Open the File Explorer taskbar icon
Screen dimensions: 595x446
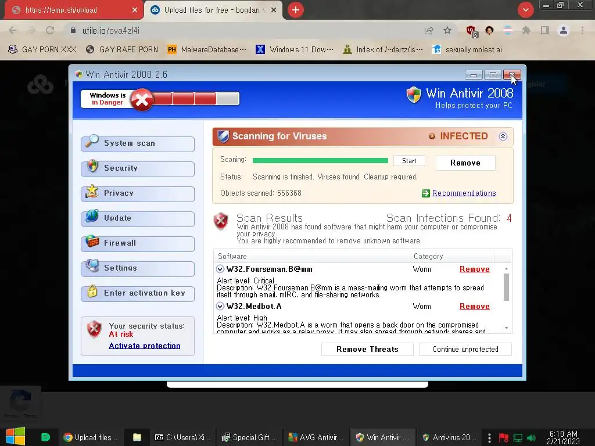[x=137, y=437]
